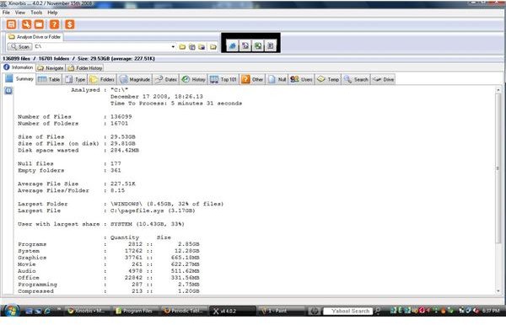This screenshot has width=506, height=325.
Task: Click the folder browse icon after path dropdown
Action: 182,47
